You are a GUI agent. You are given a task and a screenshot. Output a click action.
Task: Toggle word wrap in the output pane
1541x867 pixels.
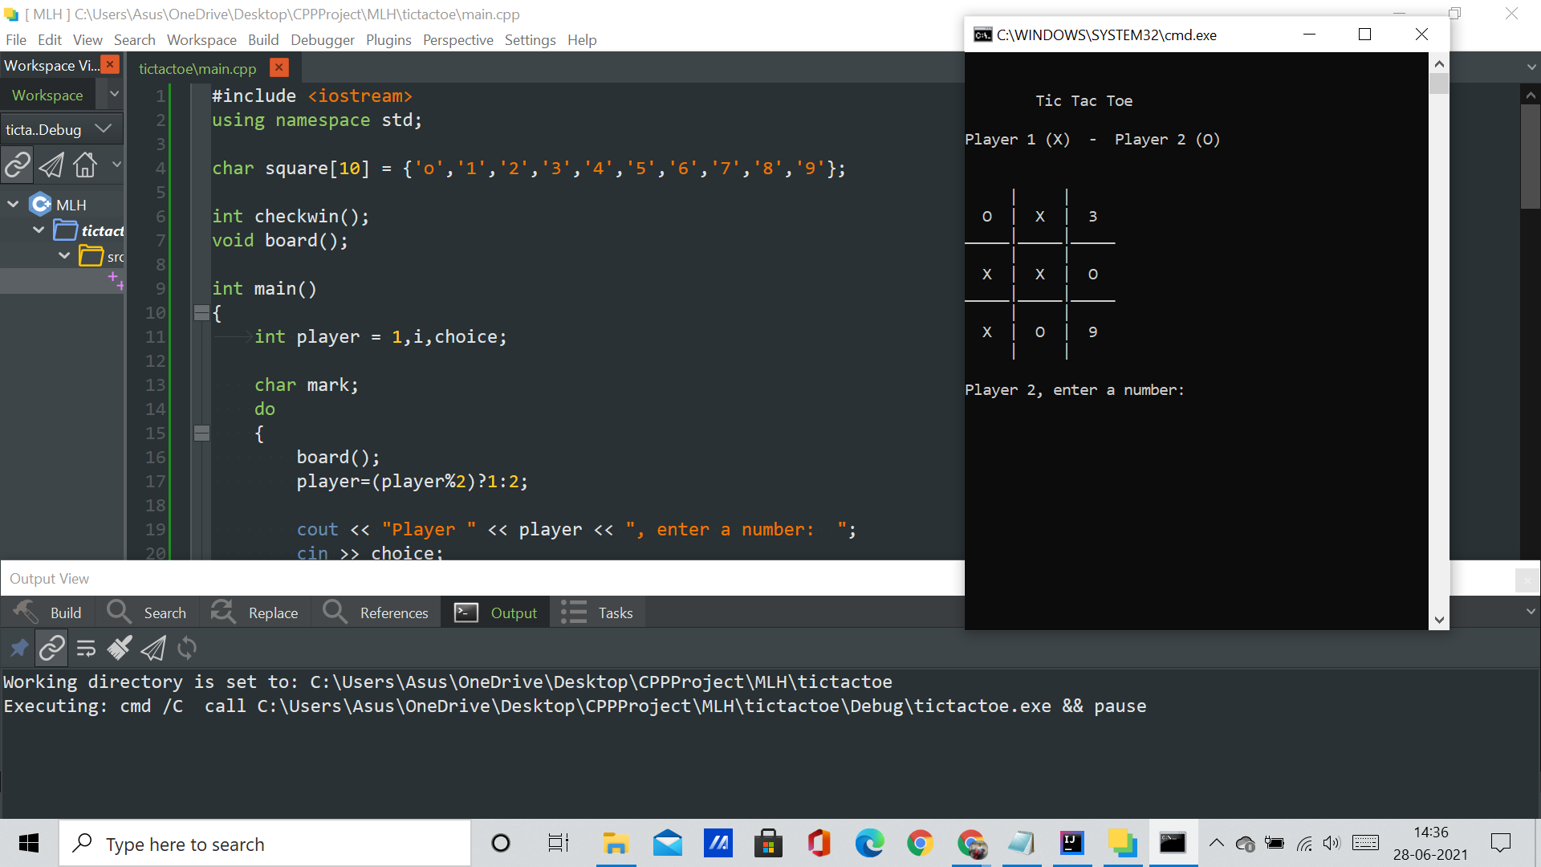(x=86, y=648)
